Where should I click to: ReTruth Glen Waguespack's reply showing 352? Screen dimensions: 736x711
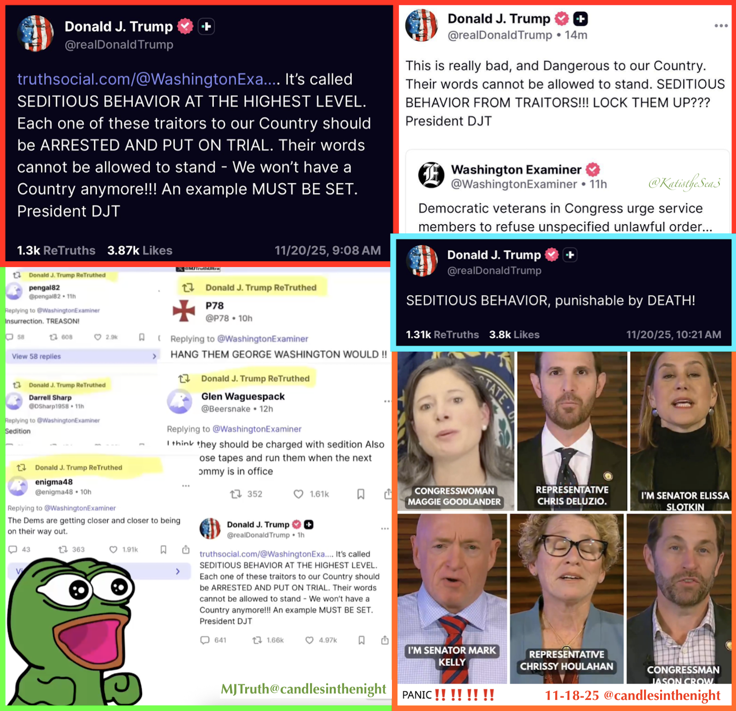(x=246, y=494)
